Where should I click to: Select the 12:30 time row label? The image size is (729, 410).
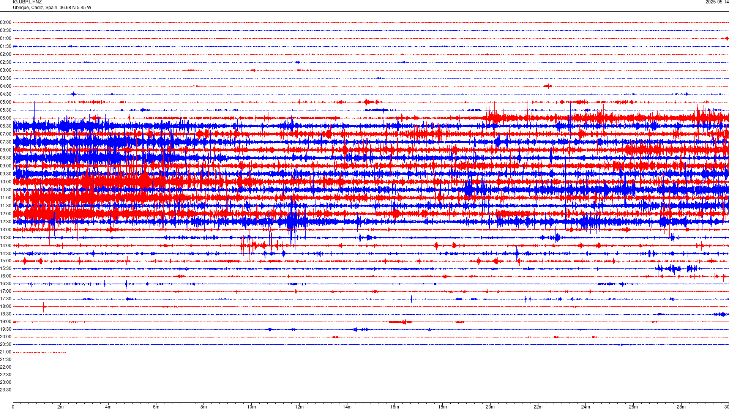pyautogui.click(x=6, y=222)
